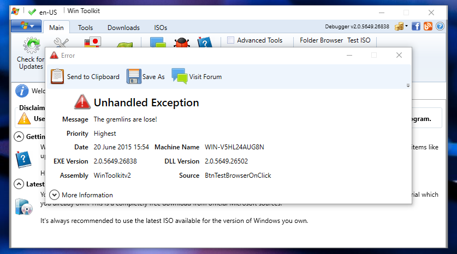The width and height of the screenshot is (457, 254).
Task: Switch to the Downloads tab
Action: (x=123, y=28)
